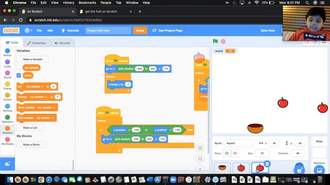Screen dimensions: 330x185
Task: Select the Variables block category
Action: click(x=7, y=130)
